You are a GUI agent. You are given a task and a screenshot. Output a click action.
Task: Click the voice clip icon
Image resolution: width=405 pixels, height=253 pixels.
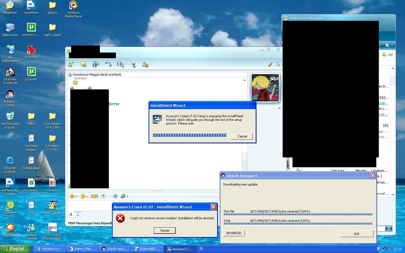tap(103, 196)
